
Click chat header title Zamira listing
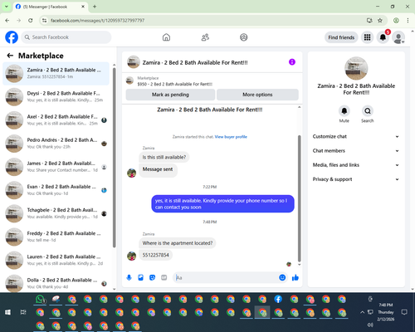(195, 62)
